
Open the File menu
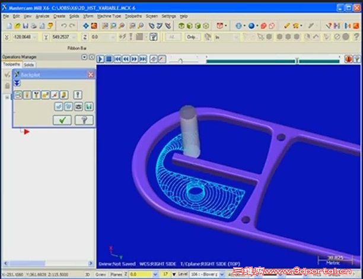(x=6, y=16)
